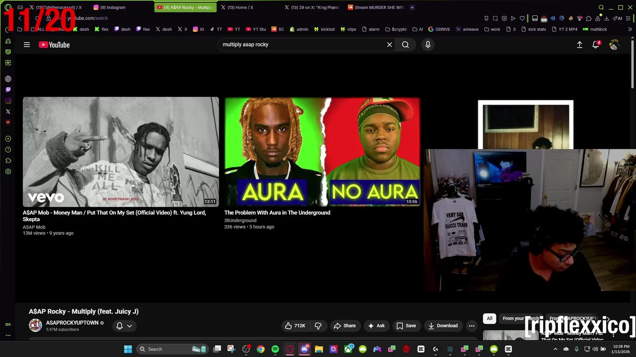
Task: Open the GX corner sidebar icon
Action: [x=8, y=324]
